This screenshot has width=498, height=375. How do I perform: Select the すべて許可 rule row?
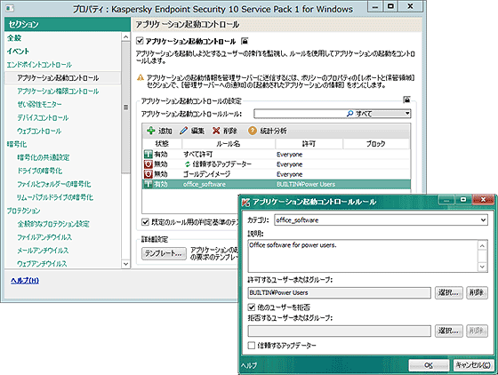click(x=276, y=155)
